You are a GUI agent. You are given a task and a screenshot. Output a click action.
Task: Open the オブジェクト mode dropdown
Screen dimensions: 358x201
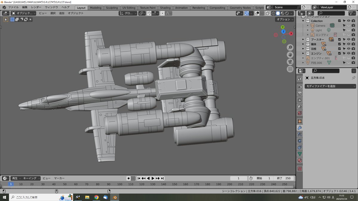[x=24, y=13]
